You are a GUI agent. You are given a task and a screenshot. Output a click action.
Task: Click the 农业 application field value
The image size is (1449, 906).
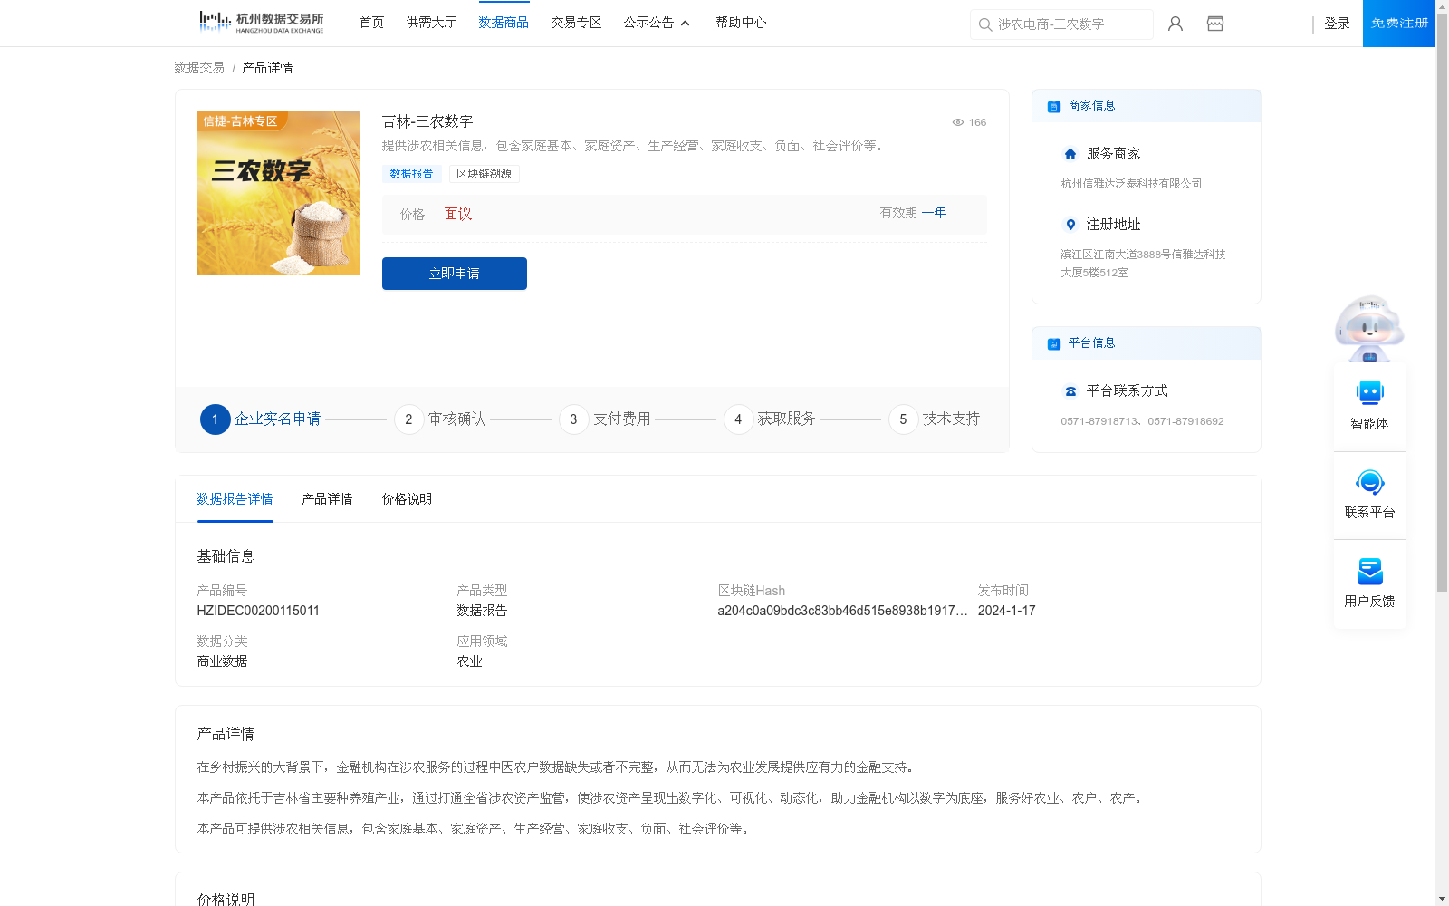click(469, 661)
